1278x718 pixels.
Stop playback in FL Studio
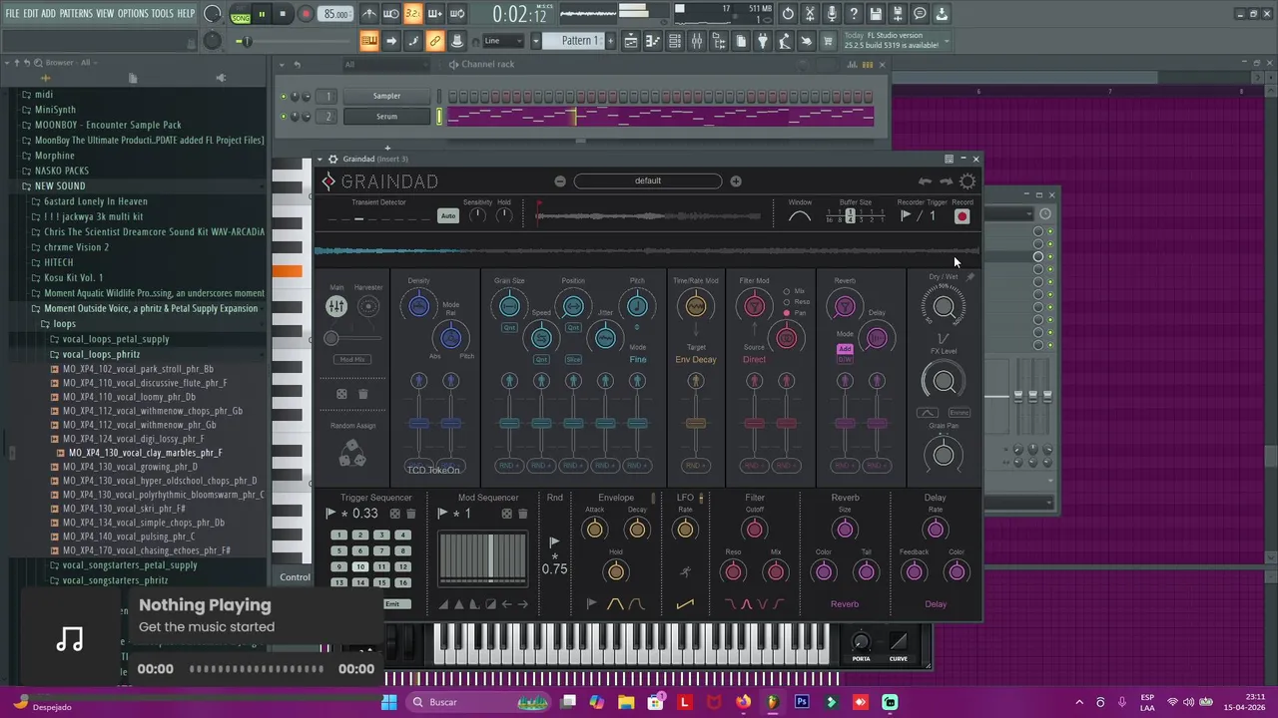[x=283, y=14]
